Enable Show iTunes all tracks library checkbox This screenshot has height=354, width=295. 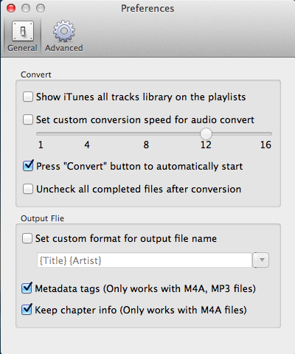pyautogui.click(x=28, y=97)
